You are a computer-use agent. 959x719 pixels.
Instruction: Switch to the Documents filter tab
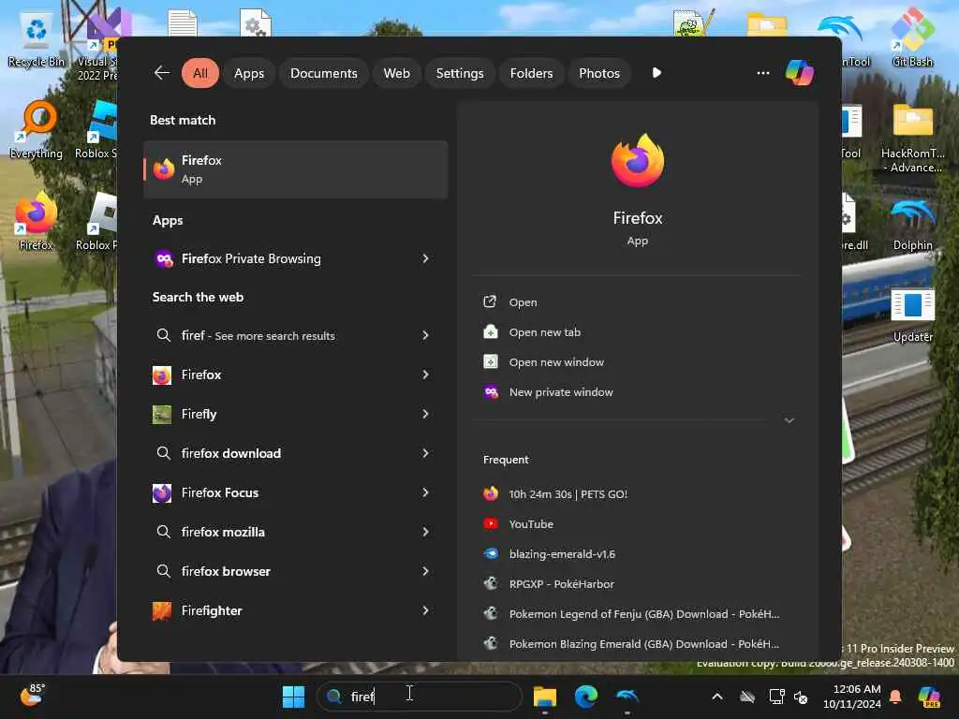(x=323, y=73)
